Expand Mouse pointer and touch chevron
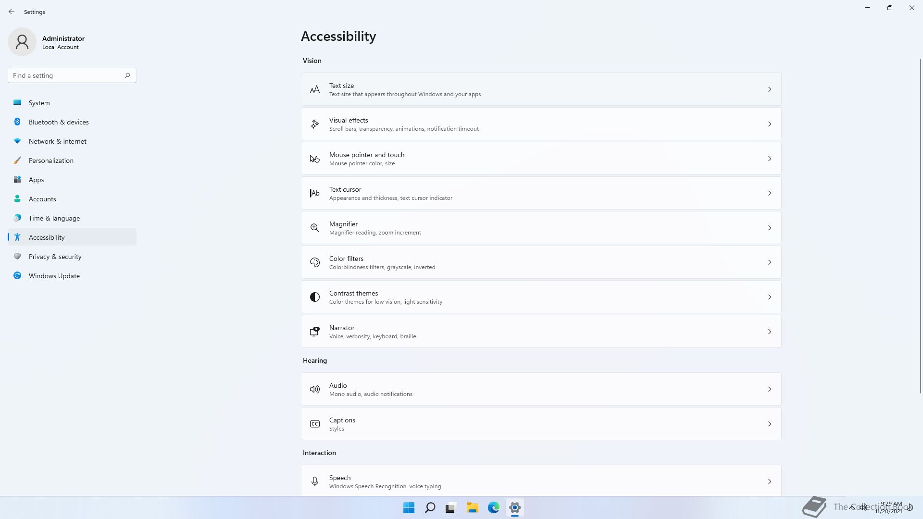The width and height of the screenshot is (923, 519). [770, 159]
